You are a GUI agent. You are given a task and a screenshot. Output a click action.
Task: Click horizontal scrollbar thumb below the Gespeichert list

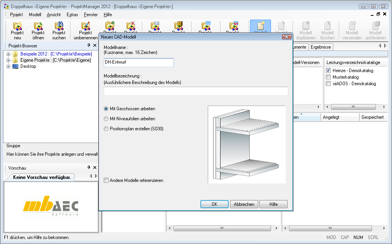point(330,228)
